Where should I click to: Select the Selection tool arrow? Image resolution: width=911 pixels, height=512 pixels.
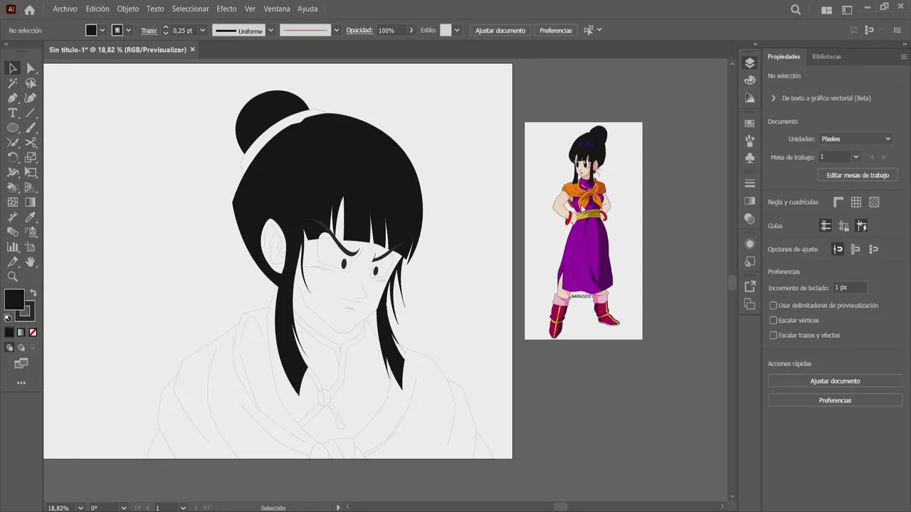pos(13,68)
